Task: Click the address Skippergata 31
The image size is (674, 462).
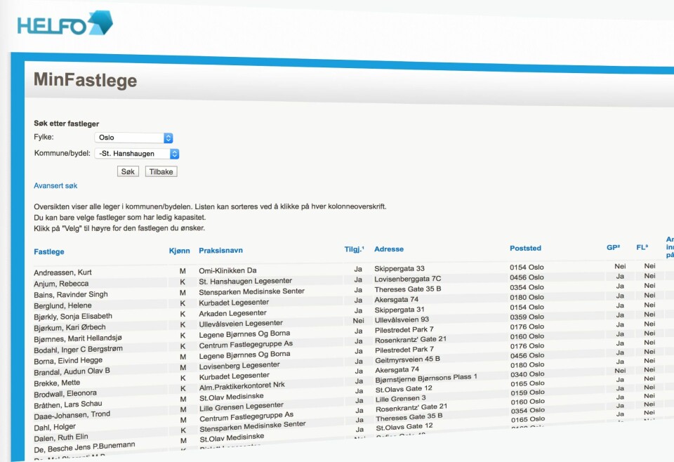Action: pos(399,310)
